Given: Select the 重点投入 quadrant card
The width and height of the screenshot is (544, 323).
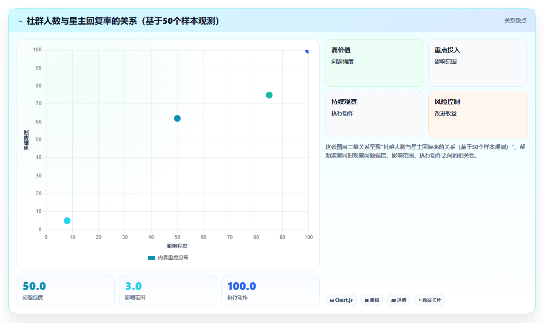Looking at the screenshot, I should pyautogui.click(x=478, y=63).
